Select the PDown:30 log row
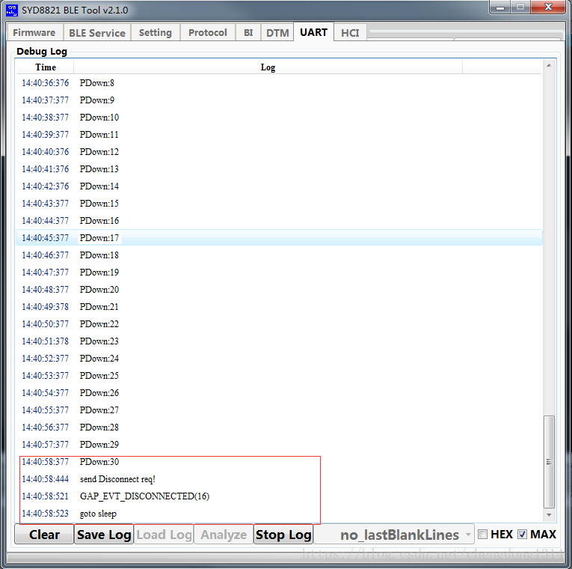The height and width of the screenshot is (569, 572). [279, 462]
